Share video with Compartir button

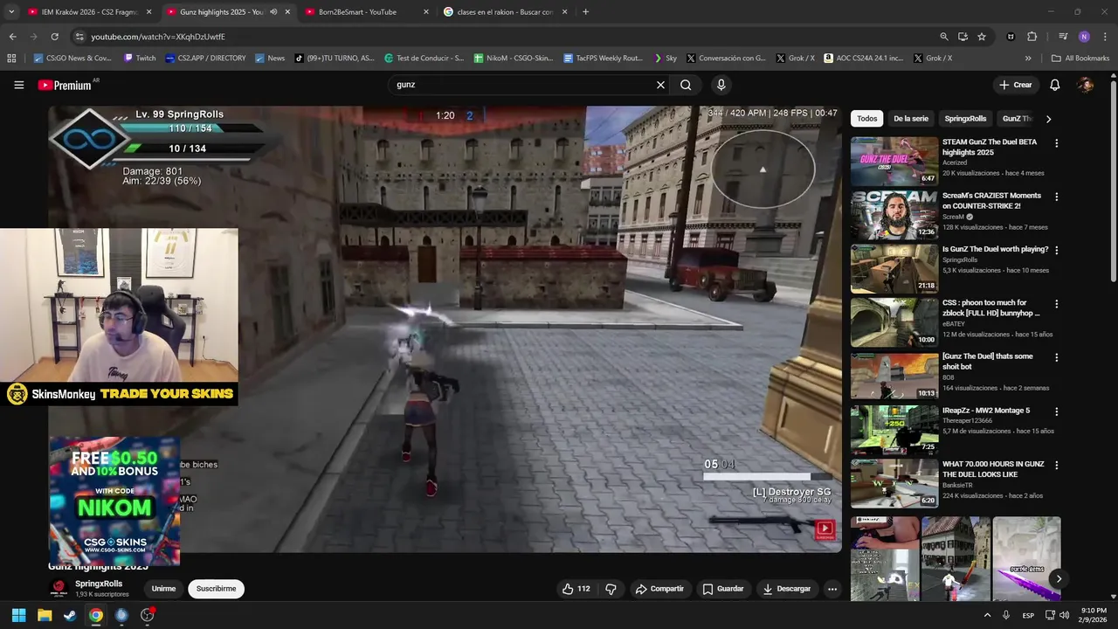[x=659, y=589]
